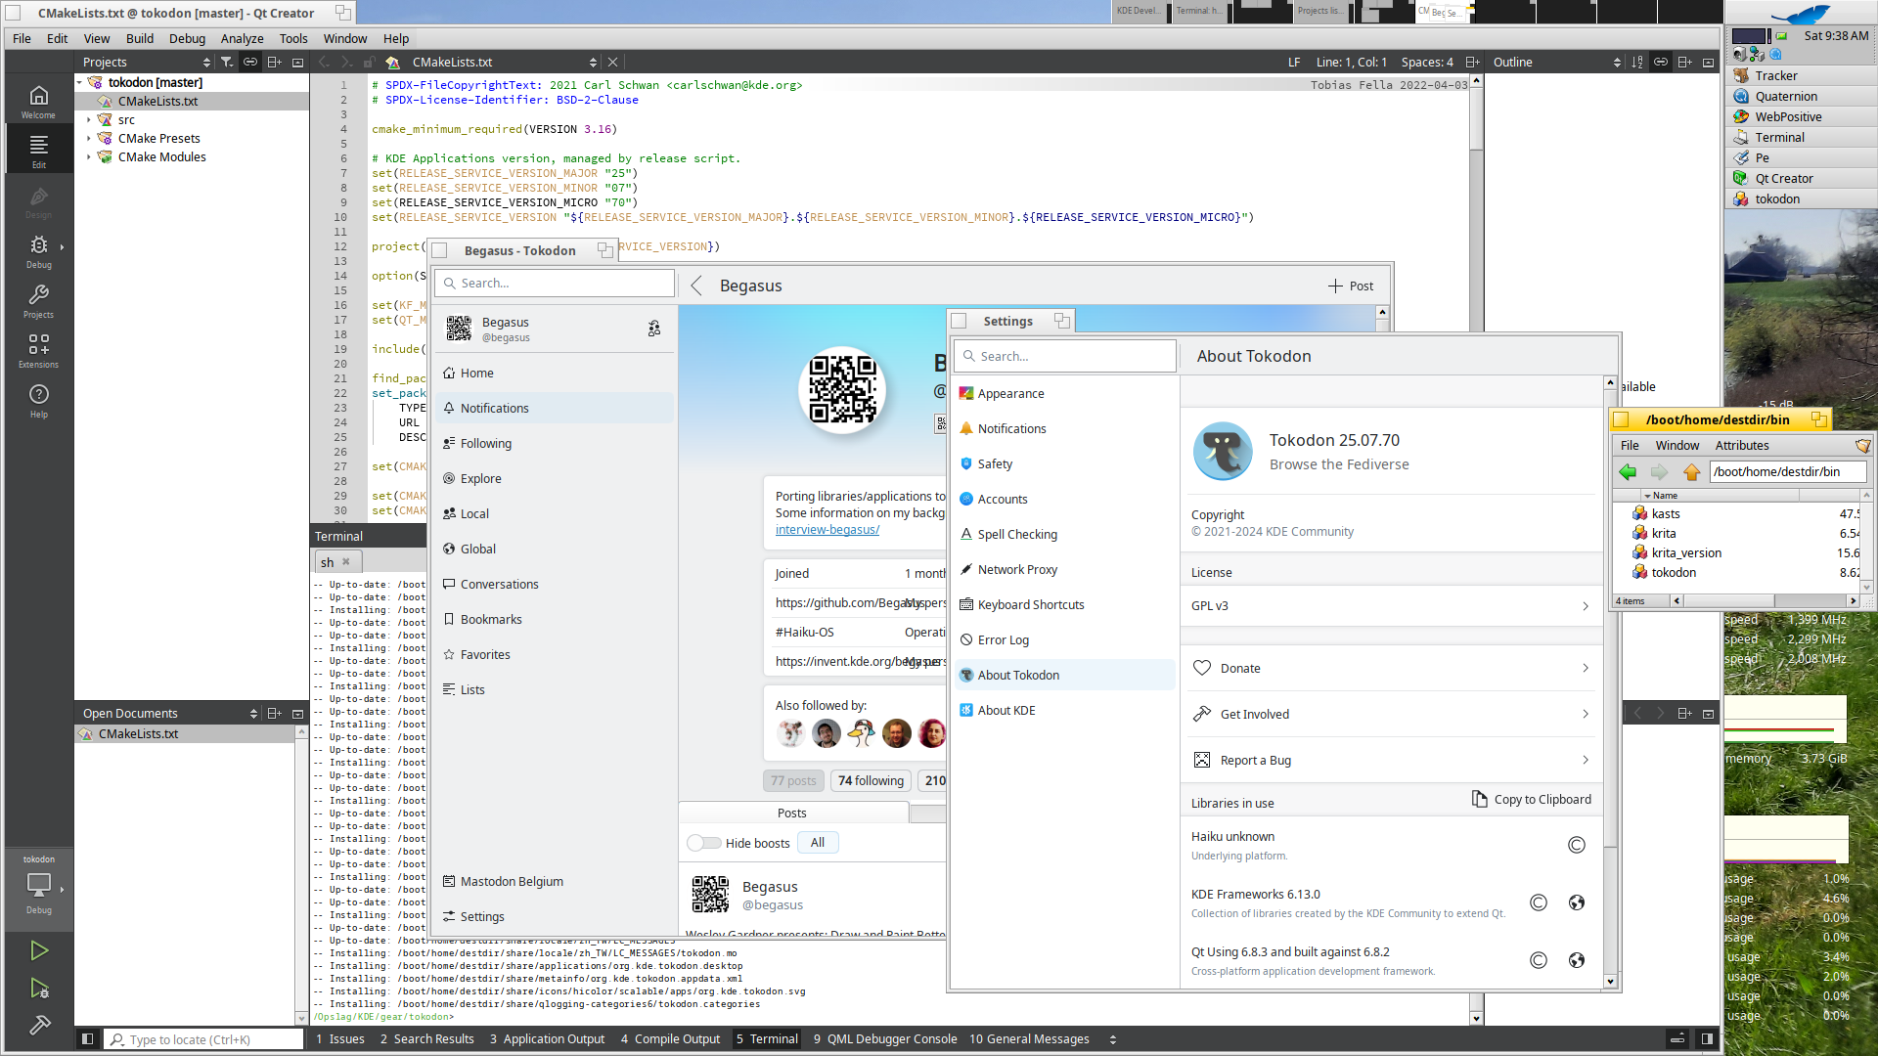Click the Post button in Tokodon
1878x1056 pixels.
1351,286
